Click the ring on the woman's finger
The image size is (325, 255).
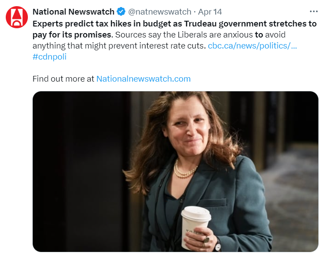point(206,240)
